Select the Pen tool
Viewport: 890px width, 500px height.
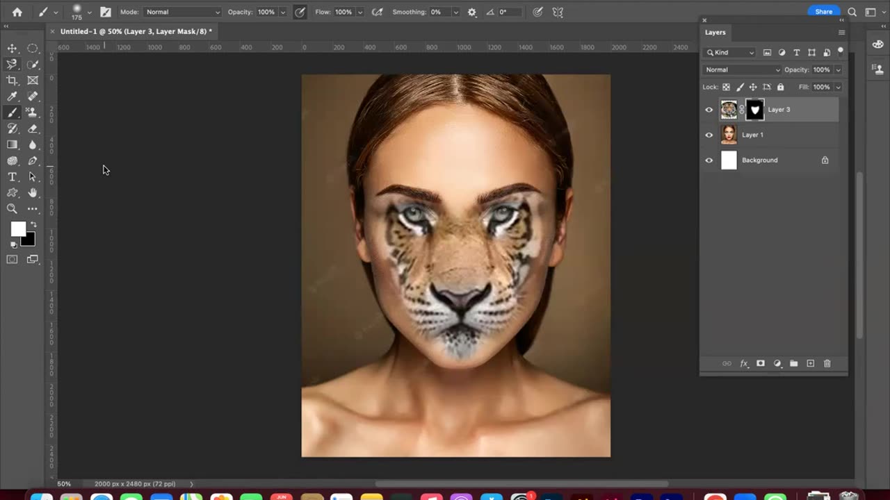click(x=33, y=160)
